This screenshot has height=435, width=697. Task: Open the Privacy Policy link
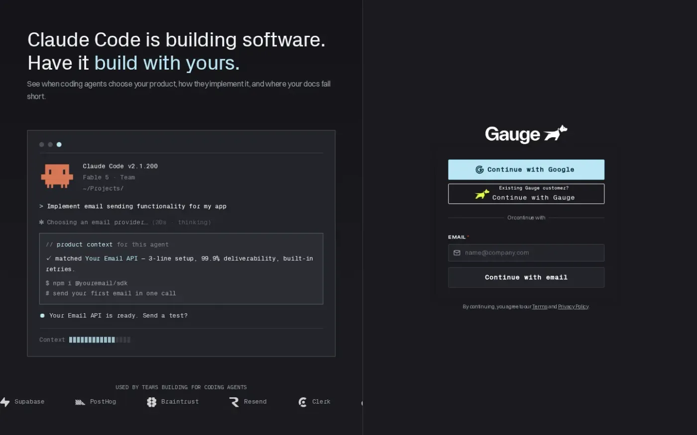(x=573, y=307)
